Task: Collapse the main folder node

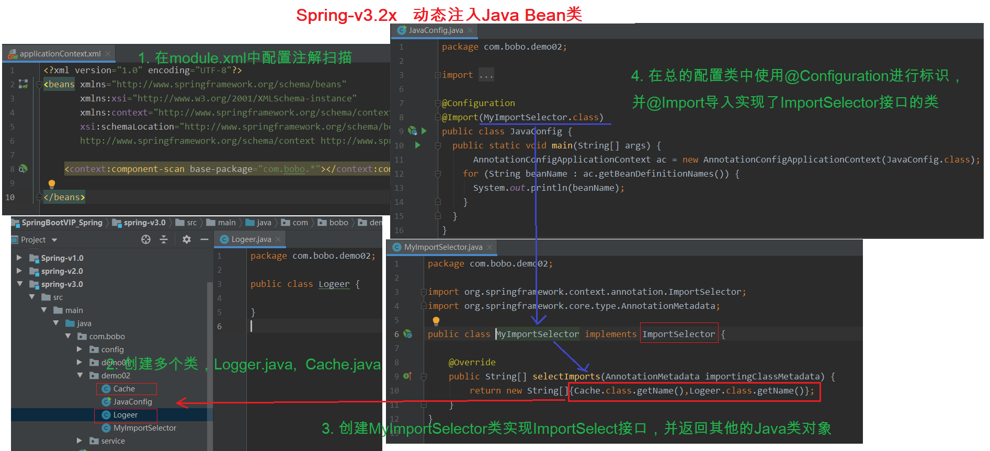Action: pyautogui.click(x=44, y=310)
